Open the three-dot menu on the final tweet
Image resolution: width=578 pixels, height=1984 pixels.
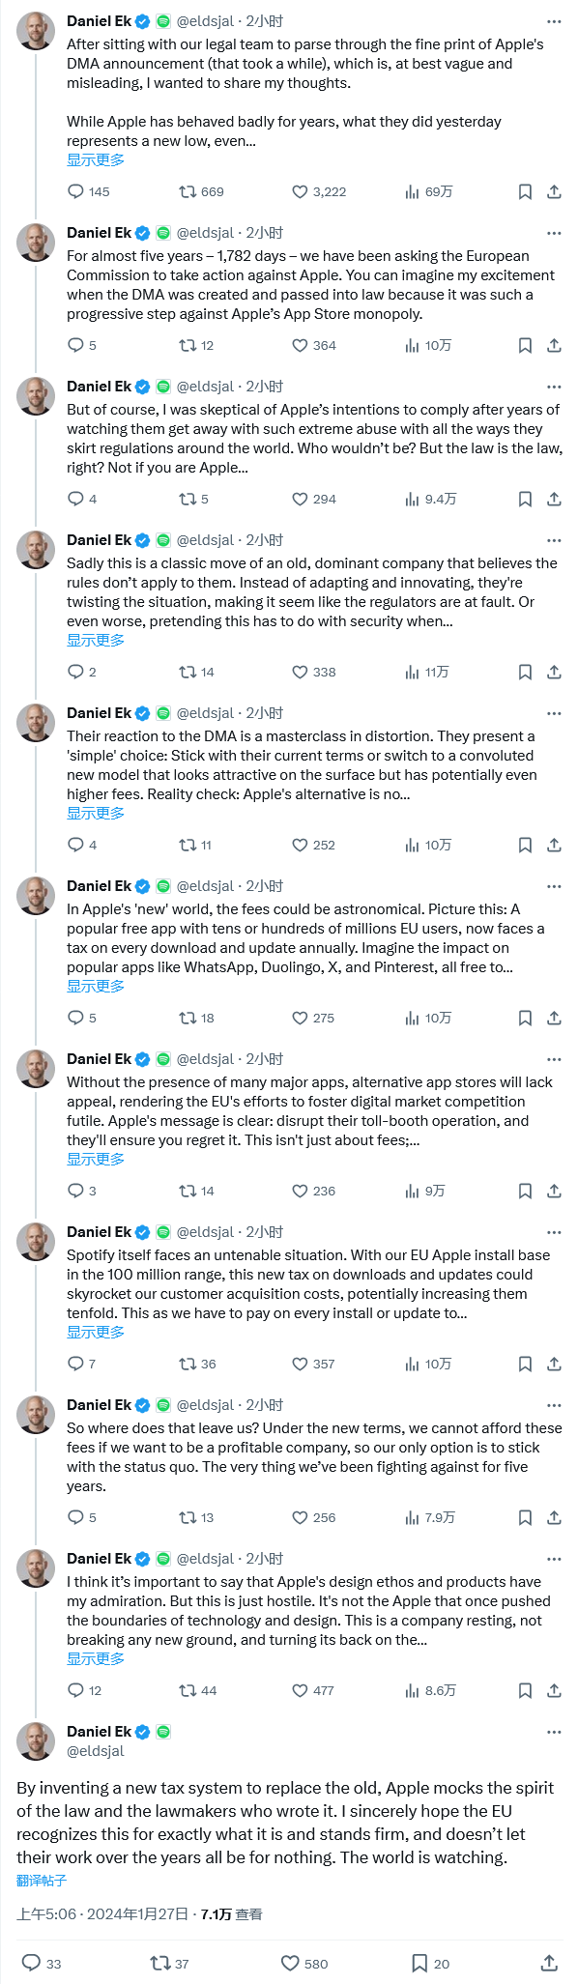point(554,1732)
